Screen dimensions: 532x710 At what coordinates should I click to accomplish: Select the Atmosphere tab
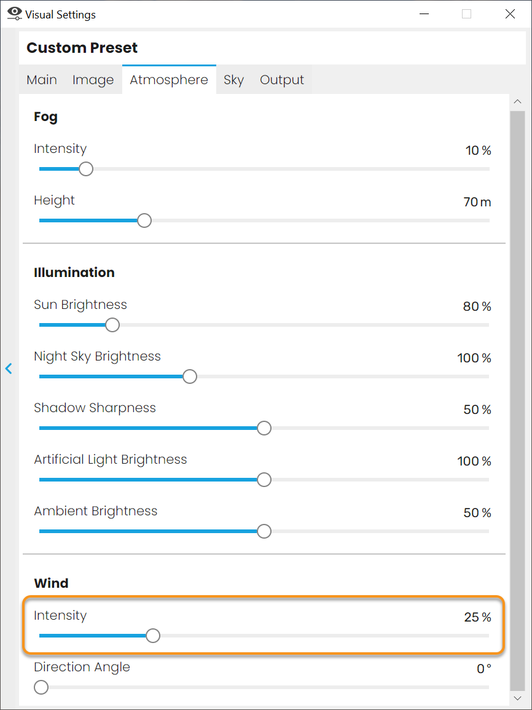click(x=169, y=80)
